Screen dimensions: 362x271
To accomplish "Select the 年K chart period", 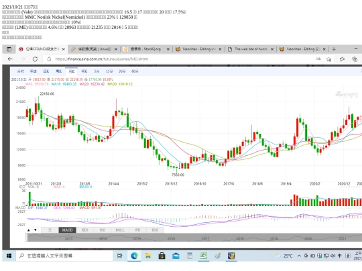I will click(x=84, y=72).
